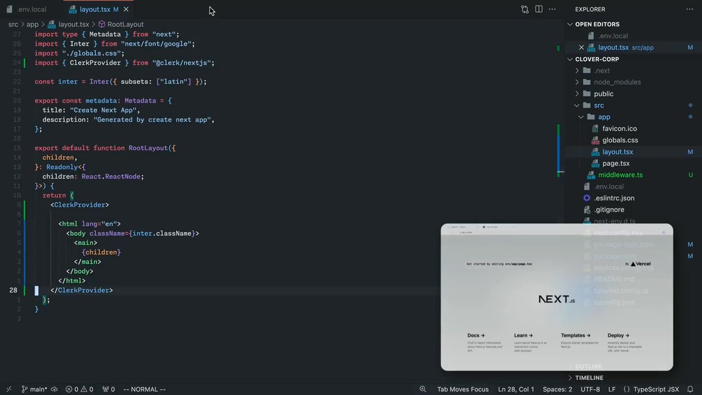
Task: Open globals.css in the file tree
Action: click(620, 140)
